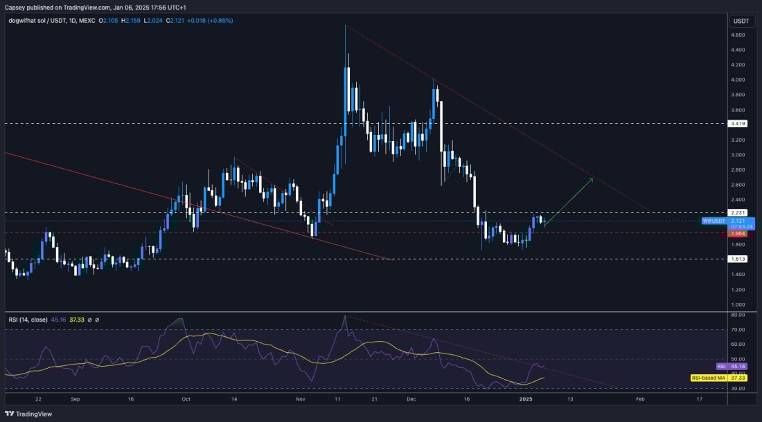This screenshot has height=422, width=762.
Task: Open the 1D timeframe selector
Action: (71, 21)
